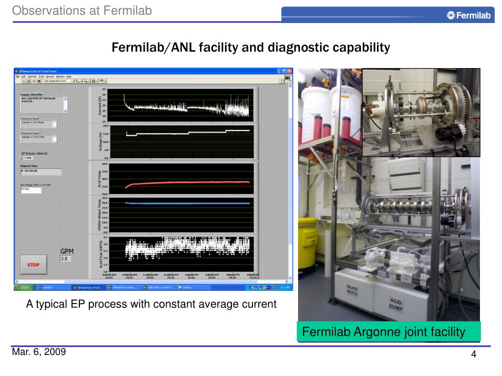Click the Abort Execution red circle icon
Image resolution: width=502 pixels, height=376 pixels.
click(34, 81)
